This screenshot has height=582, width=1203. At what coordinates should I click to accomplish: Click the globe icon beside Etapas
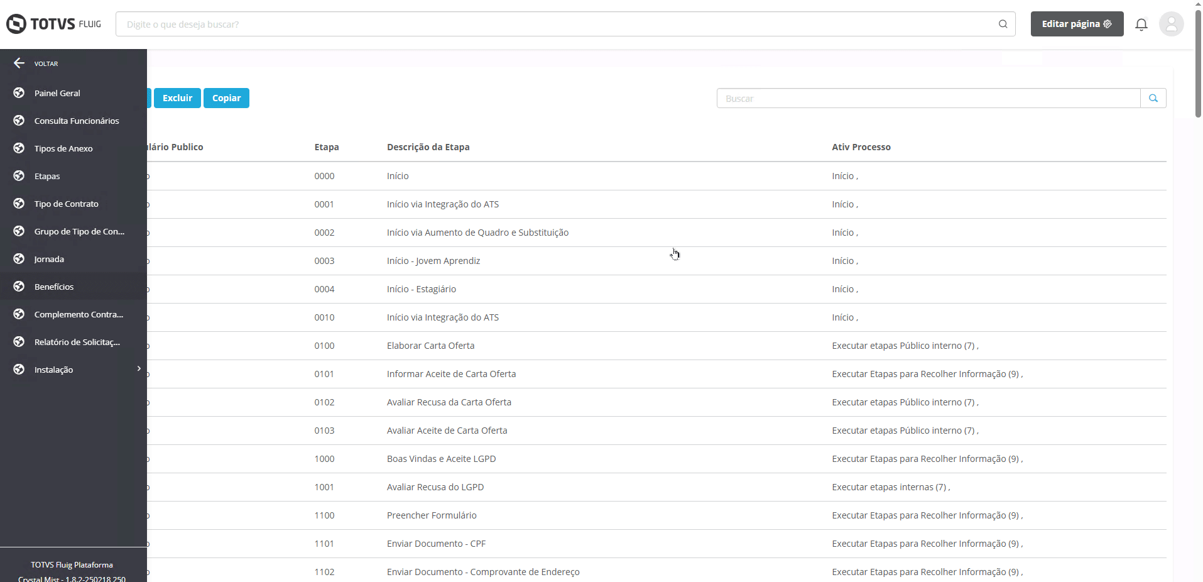pyautogui.click(x=19, y=175)
